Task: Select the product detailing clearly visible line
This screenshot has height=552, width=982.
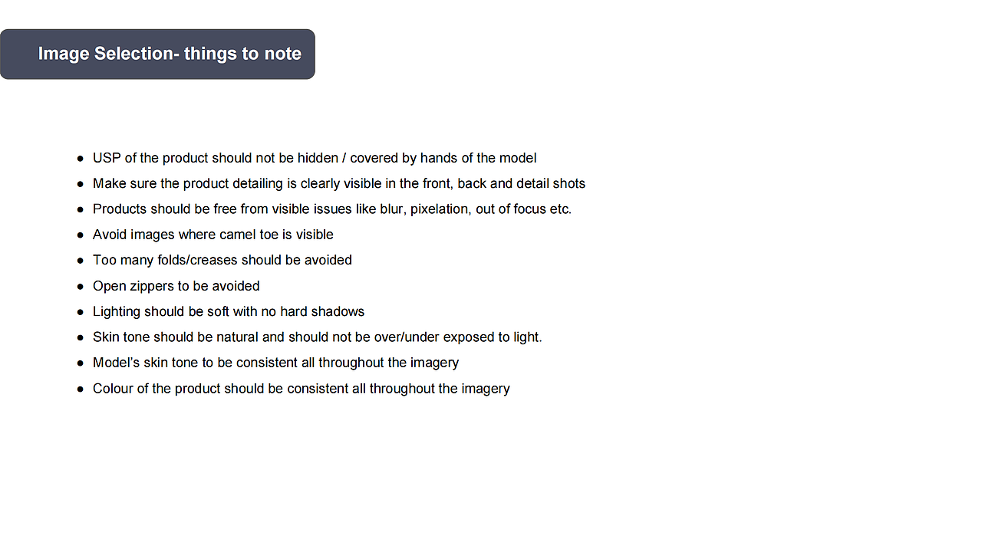Action: [338, 184]
